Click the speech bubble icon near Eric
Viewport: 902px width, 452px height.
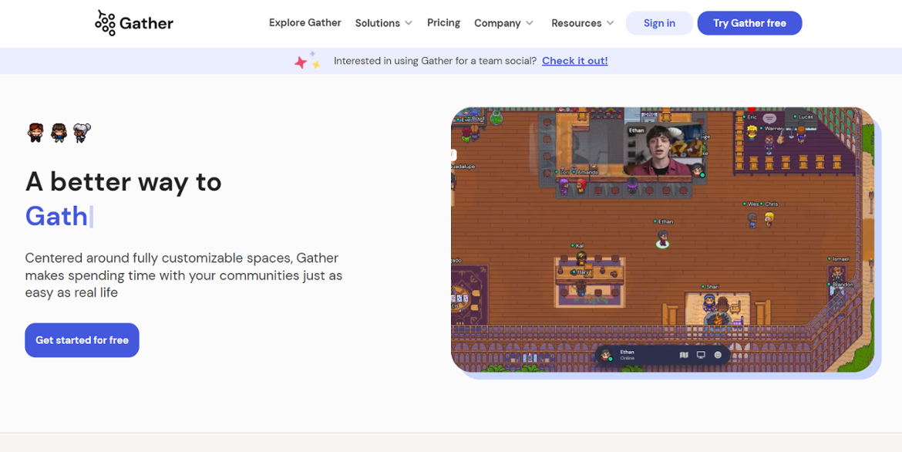click(769, 118)
